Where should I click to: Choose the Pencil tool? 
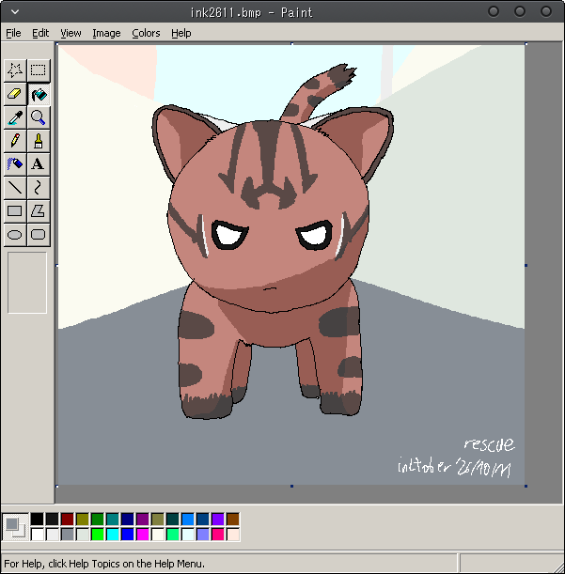[x=15, y=141]
